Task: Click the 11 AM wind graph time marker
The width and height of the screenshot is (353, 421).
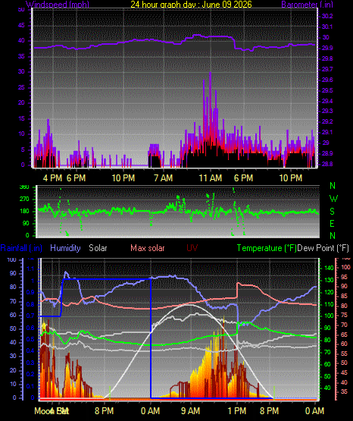Action: [x=211, y=178]
